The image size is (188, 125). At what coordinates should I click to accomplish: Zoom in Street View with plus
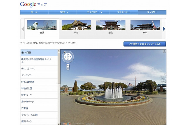[68, 66]
